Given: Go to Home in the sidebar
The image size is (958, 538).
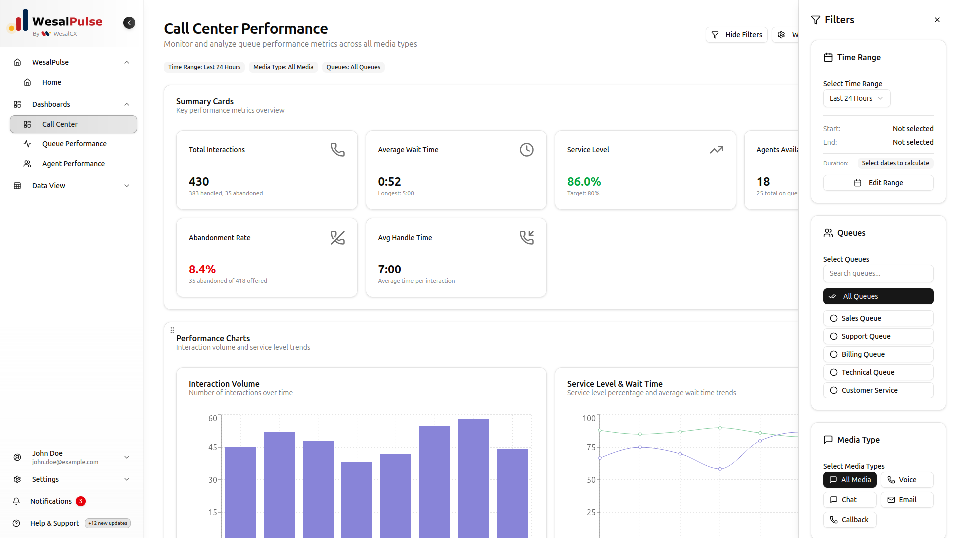Looking at the screenshot, I should point(51,82).
